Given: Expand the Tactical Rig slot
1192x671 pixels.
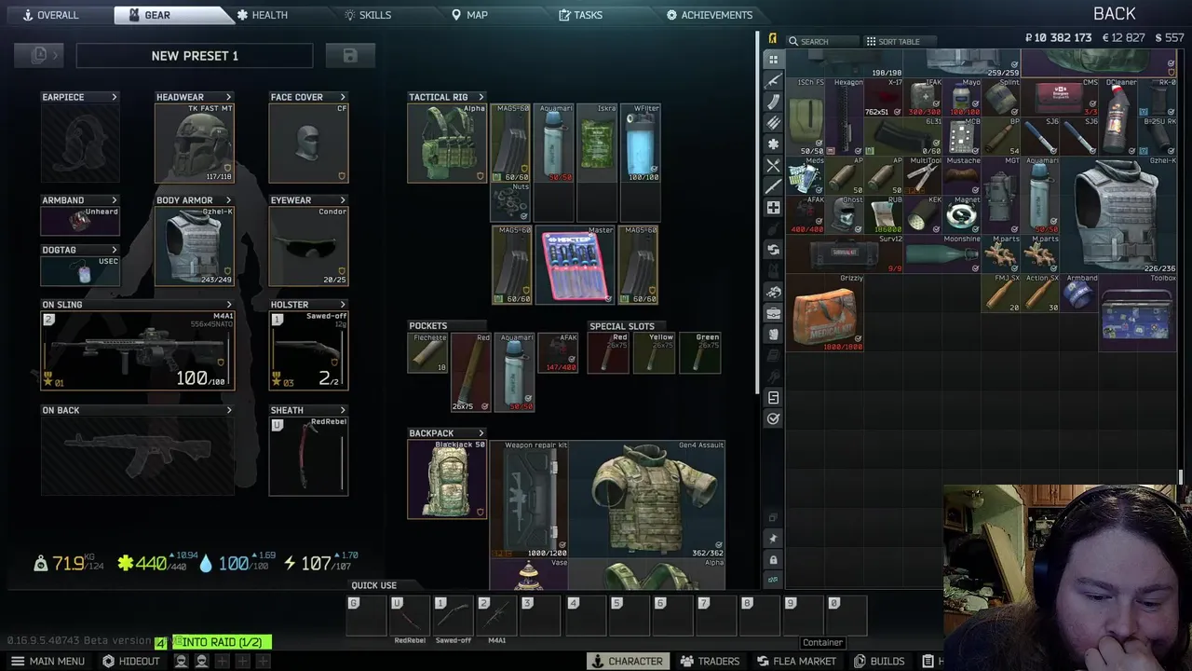Looking at the screenshot, I should tap(481, 97).
